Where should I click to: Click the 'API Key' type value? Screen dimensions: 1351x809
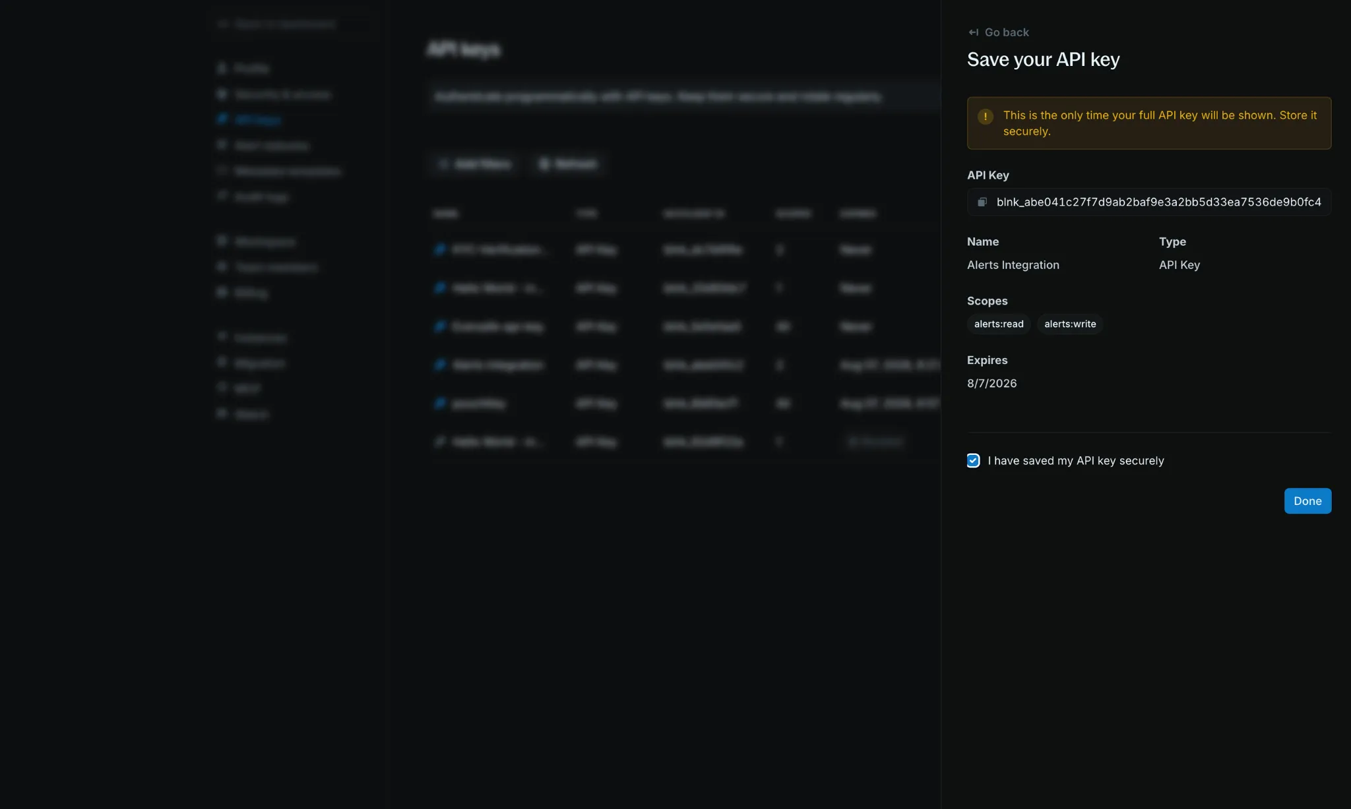(x=1179, y=264)
